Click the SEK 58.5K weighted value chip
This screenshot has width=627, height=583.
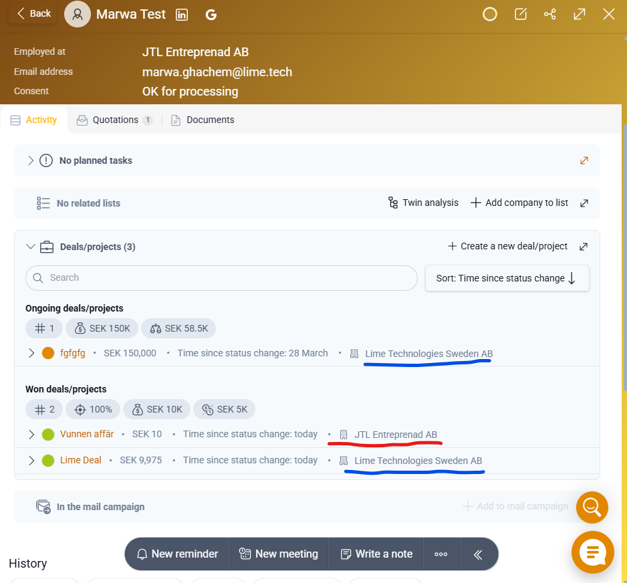click(x=178, y=328)
